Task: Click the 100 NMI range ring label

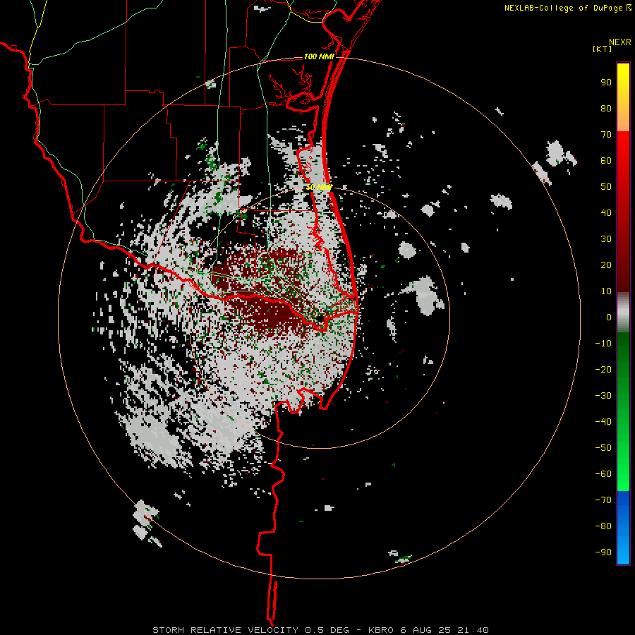Action: [319, 56]
